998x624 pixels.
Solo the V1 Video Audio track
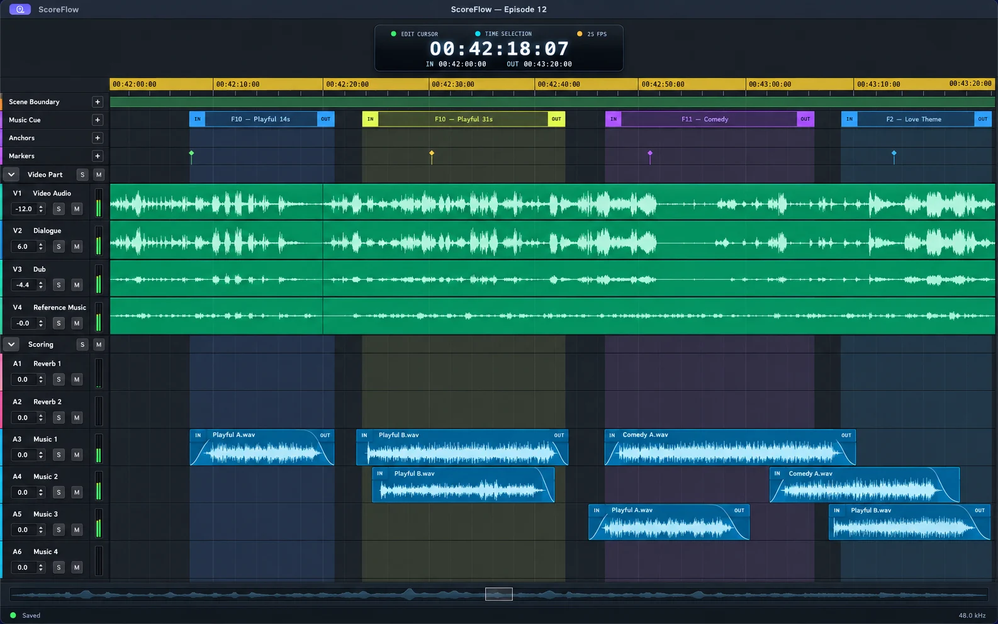pos(59,209)
